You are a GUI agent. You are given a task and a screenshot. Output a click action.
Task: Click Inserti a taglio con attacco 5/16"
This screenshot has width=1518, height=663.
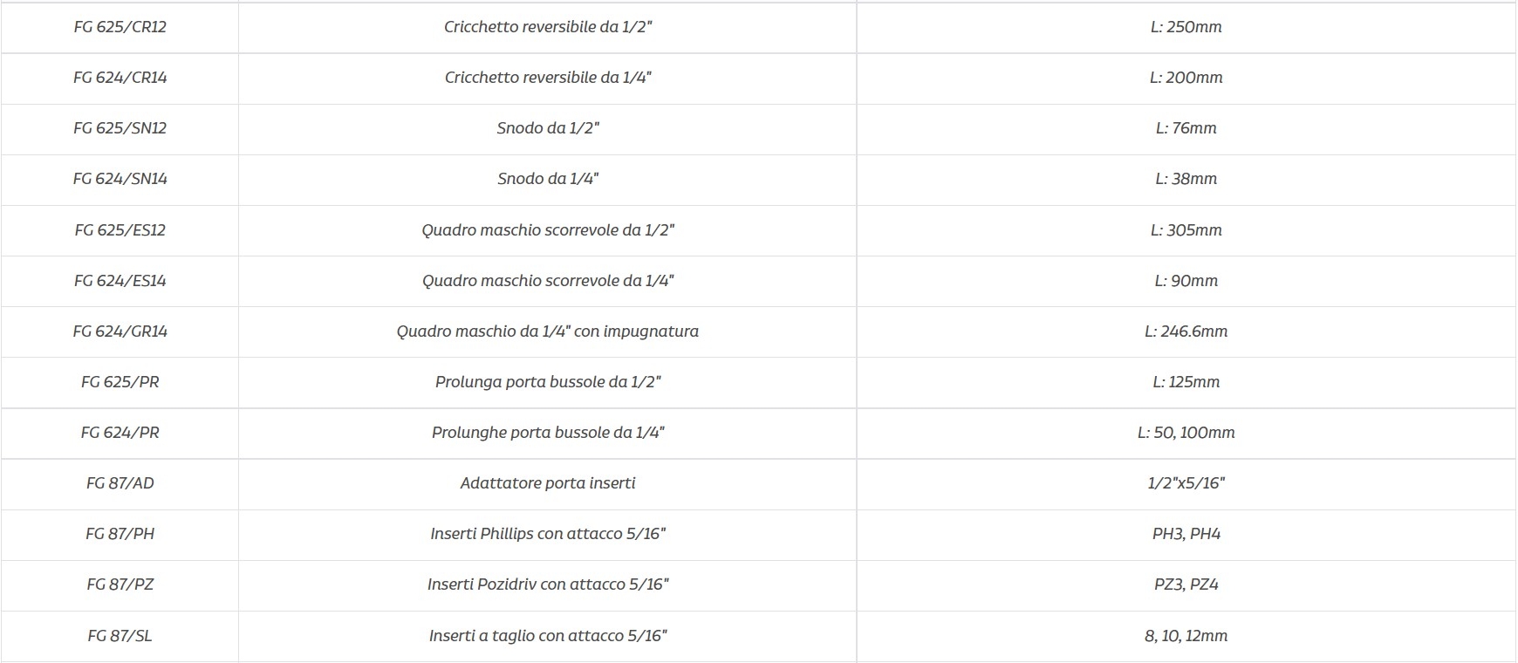tap(548, 636)
